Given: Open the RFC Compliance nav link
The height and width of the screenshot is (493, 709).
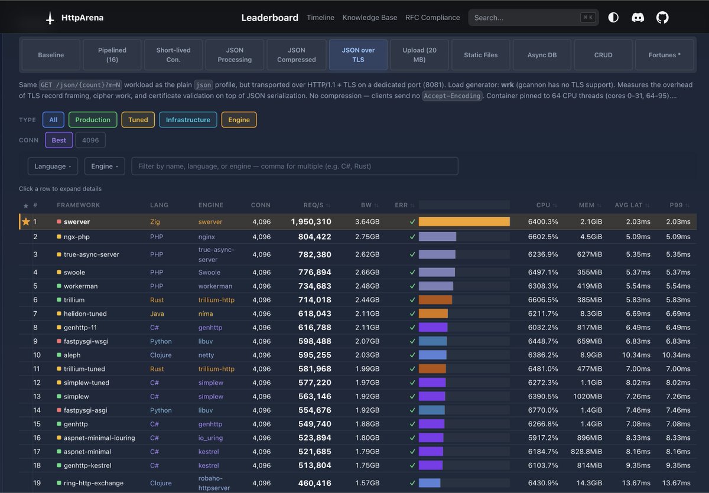Looking at the screenshot, I should (432, 18).
